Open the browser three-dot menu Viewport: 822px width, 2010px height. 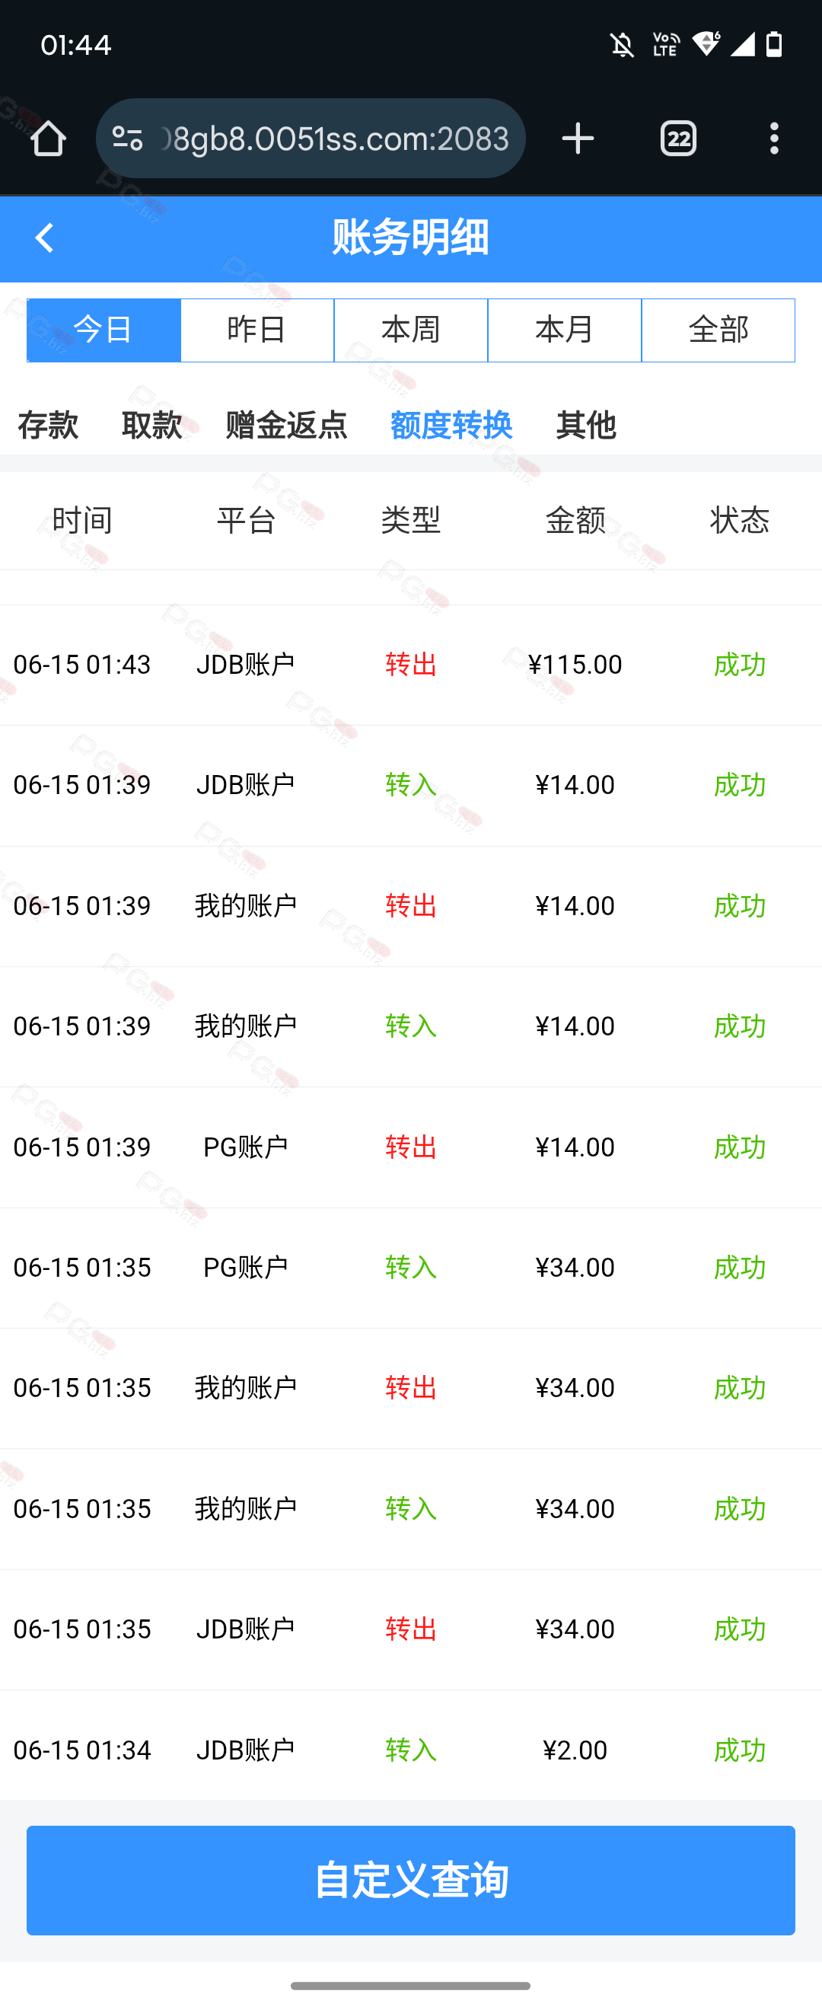773,139
